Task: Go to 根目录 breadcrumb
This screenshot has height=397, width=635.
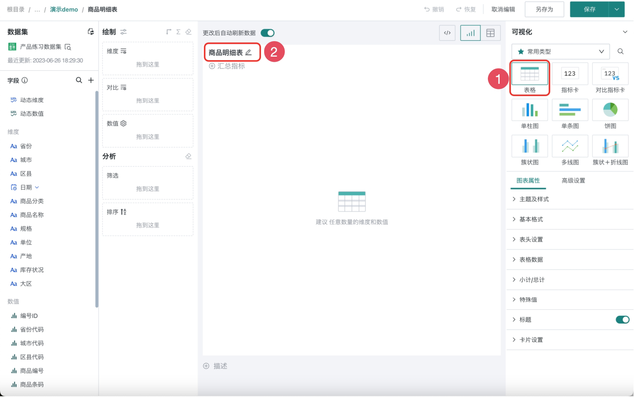Action: [x=15, y=10]
